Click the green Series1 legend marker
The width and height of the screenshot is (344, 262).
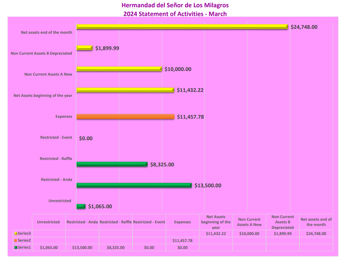click(x=16, y=247)
